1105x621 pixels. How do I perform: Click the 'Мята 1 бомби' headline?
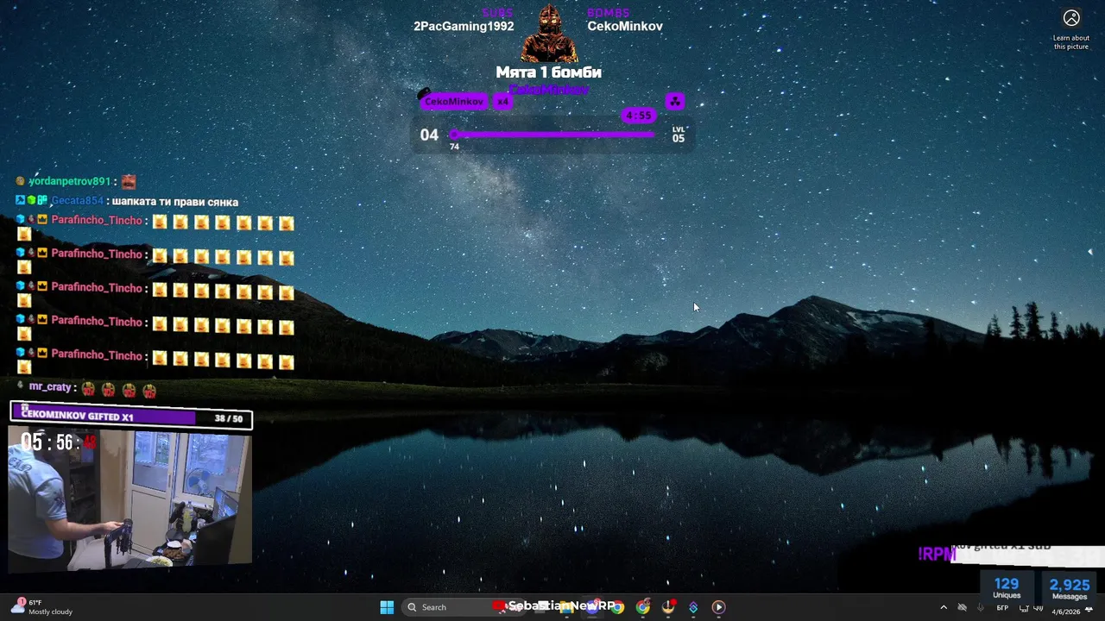(548, 72)
